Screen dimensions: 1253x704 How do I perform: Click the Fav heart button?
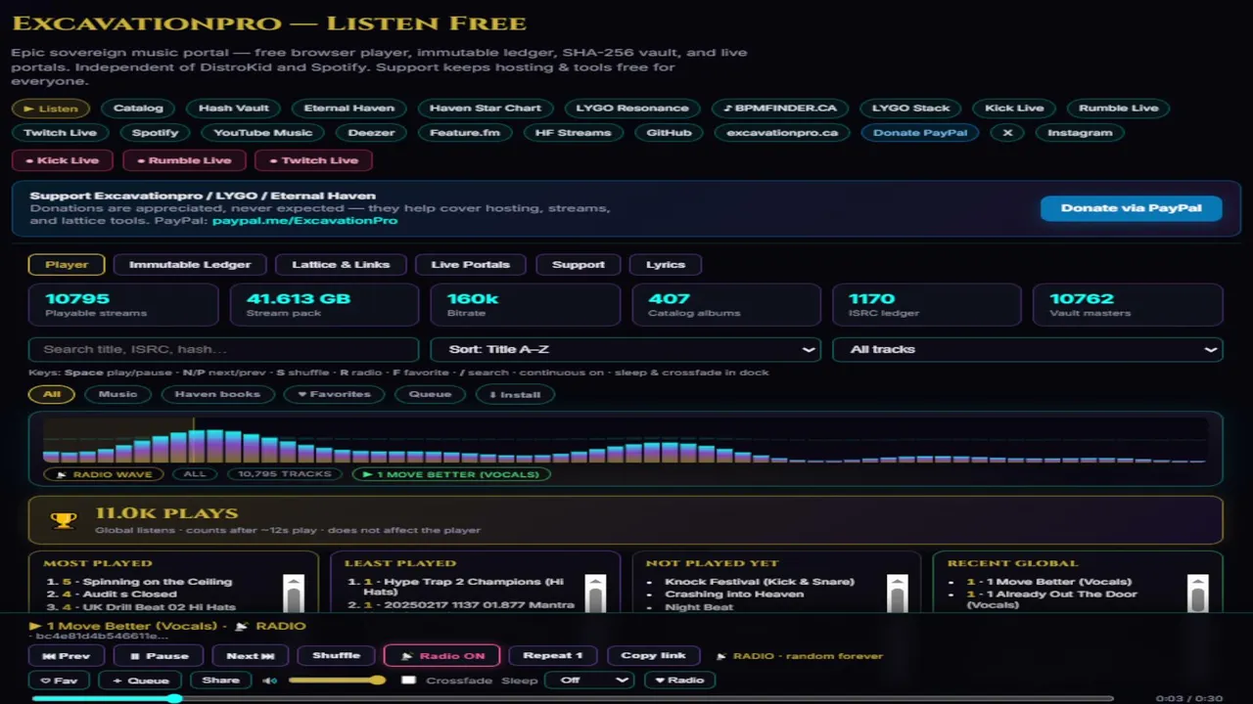click(60, 681)
